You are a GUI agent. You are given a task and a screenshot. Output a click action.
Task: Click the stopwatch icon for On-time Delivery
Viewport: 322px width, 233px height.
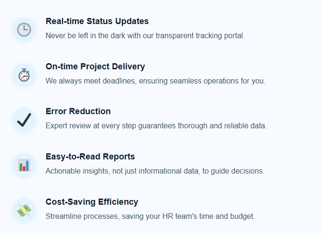pyautogui.click(x=24, y=75)
